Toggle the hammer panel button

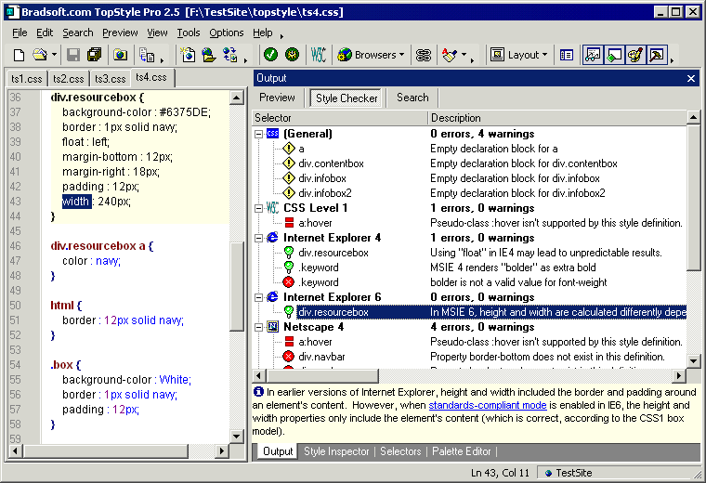[x=657, y=55]
